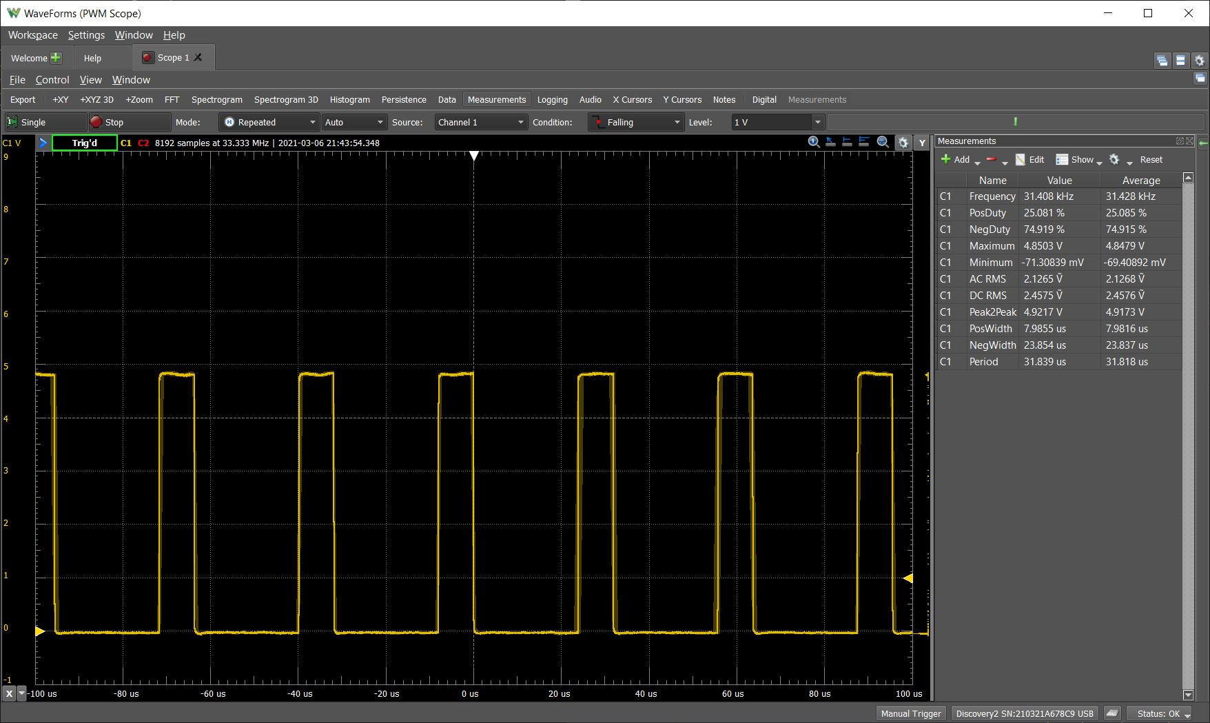
Task: Open the scope View menu
Action: pyautogui.click(x=90, y=80)
